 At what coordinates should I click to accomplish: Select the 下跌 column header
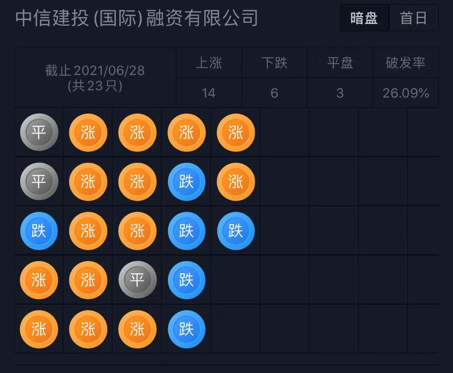pyautogui.click(x=274, y=63)
